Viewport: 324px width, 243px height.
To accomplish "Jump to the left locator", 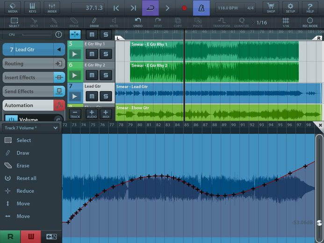I will click(116, 8).
